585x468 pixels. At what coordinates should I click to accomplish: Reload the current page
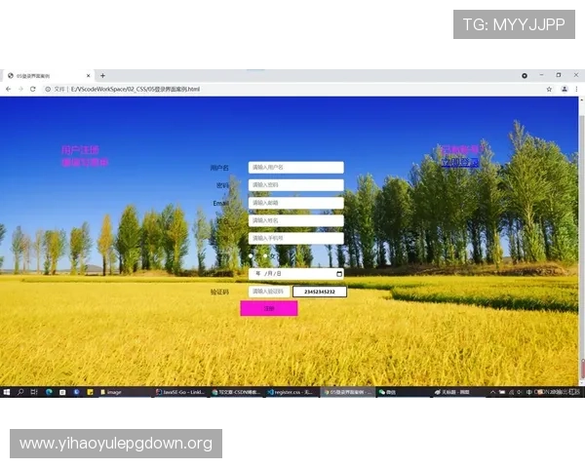(33, 89)
